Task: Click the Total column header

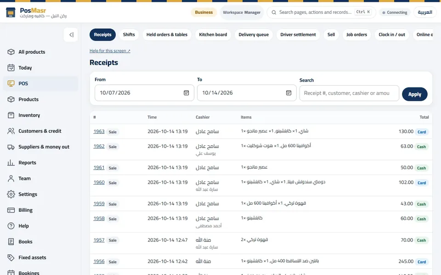Action: coord(424,117)
